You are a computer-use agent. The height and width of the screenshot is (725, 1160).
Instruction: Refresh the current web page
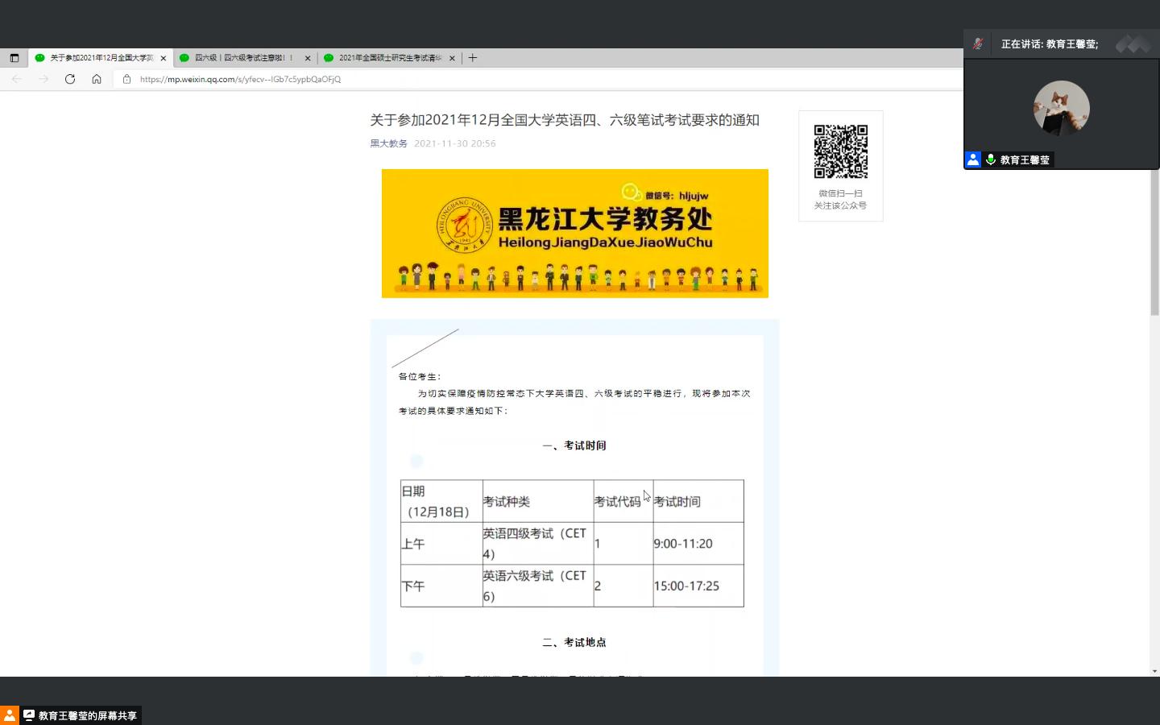point(70,79)
